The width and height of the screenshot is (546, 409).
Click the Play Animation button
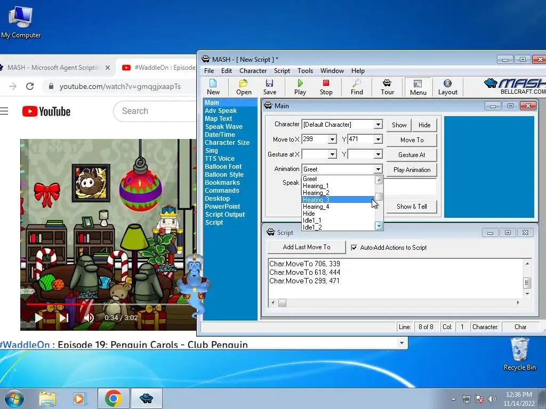(x=412, y=170)
